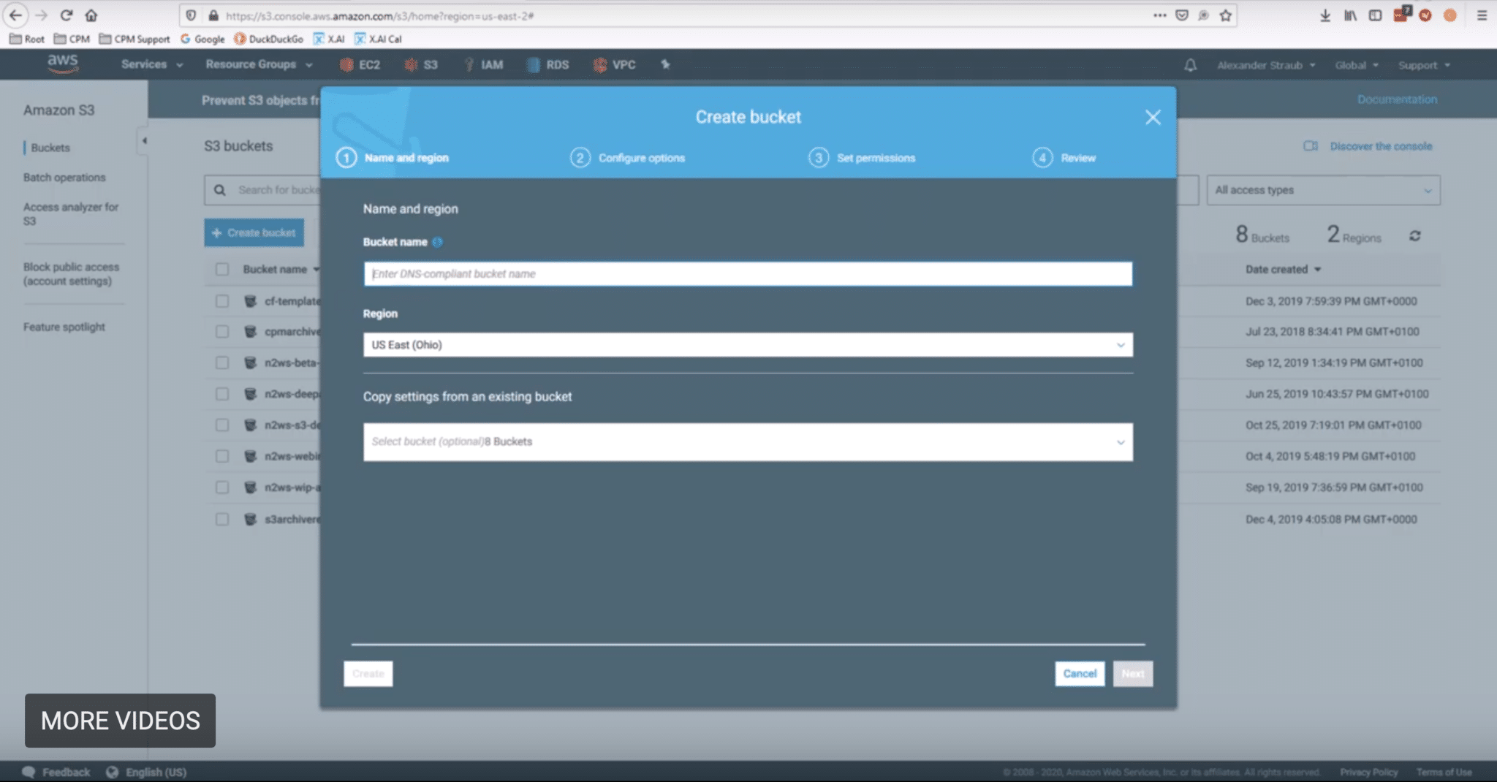Open the browser library icon
Screen dimensions: 1497x782
pyautogui.click(x=1350, y=15)
